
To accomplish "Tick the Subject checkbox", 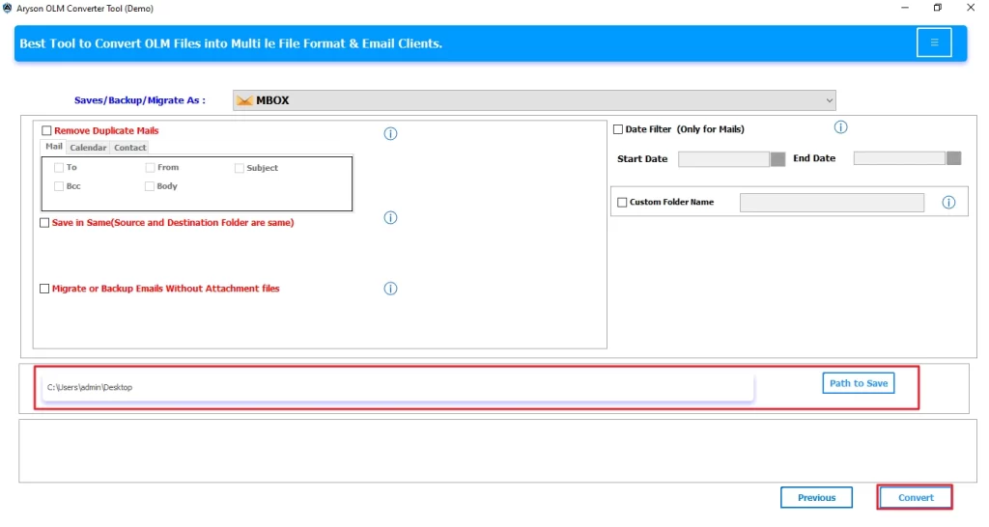I will click(x=240, y=168).
